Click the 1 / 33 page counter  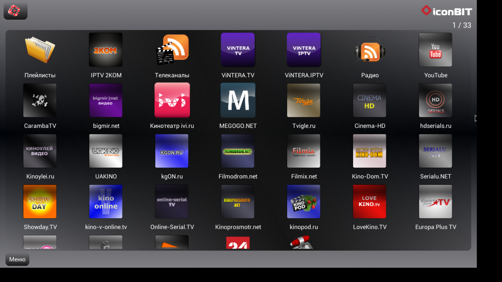click(462, 25)
